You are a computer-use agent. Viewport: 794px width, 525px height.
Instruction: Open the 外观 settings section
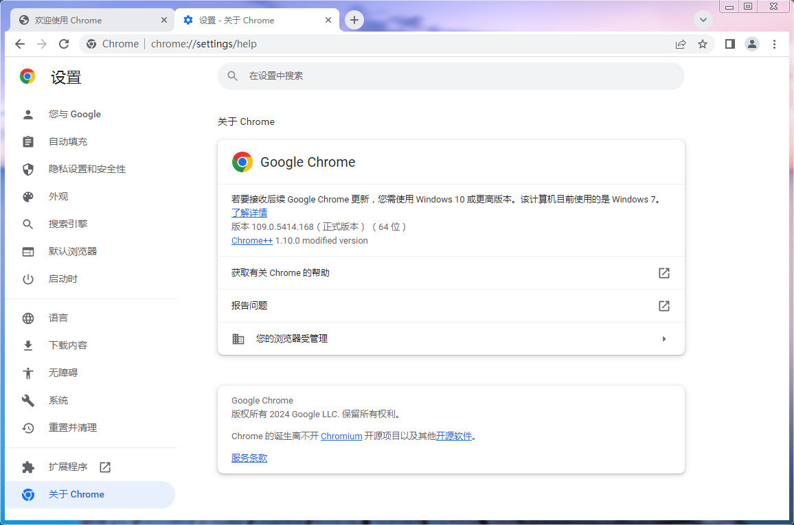[x=59, y=196]
